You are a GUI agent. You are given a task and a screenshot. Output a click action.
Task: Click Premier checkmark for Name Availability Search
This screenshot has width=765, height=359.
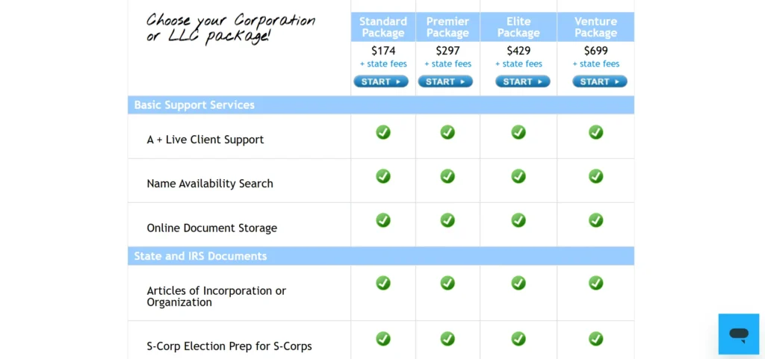click(447, 176)
